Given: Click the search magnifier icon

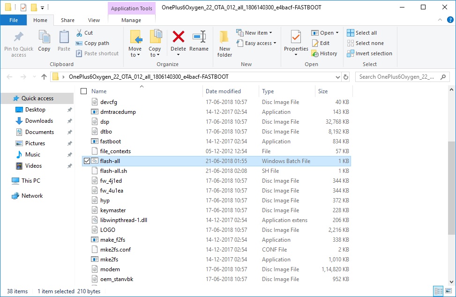Looking at the screenshot, I should pos(443,77).
